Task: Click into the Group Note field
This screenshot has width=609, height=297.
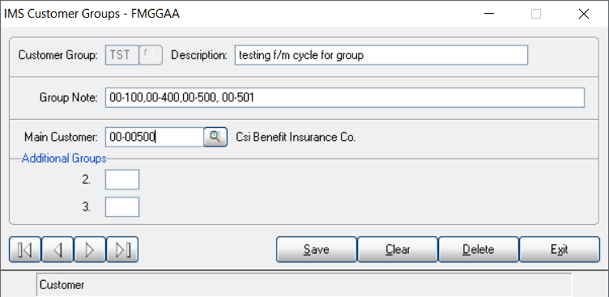Action: tap(345, 97)
